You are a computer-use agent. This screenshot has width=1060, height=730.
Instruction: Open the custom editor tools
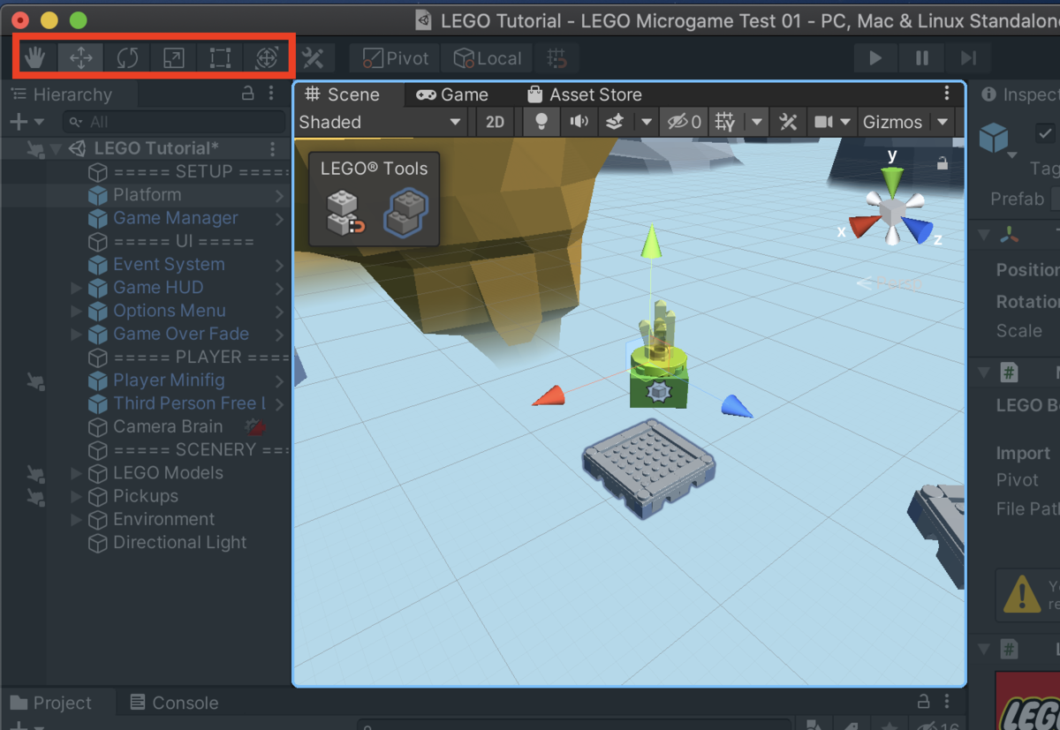point(313,58)
